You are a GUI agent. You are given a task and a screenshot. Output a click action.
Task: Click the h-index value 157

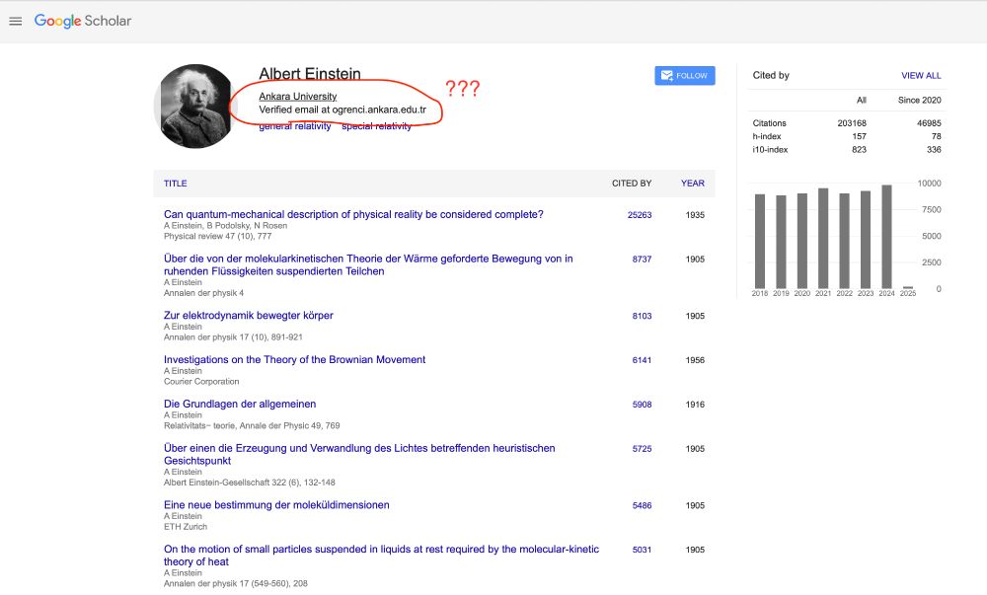[x=858, y=136]
